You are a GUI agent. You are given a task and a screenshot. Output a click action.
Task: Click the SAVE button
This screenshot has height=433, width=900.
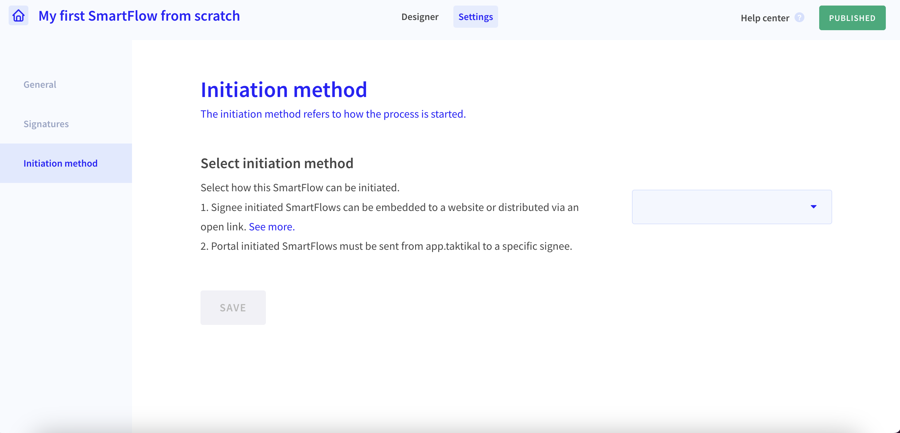233,307
